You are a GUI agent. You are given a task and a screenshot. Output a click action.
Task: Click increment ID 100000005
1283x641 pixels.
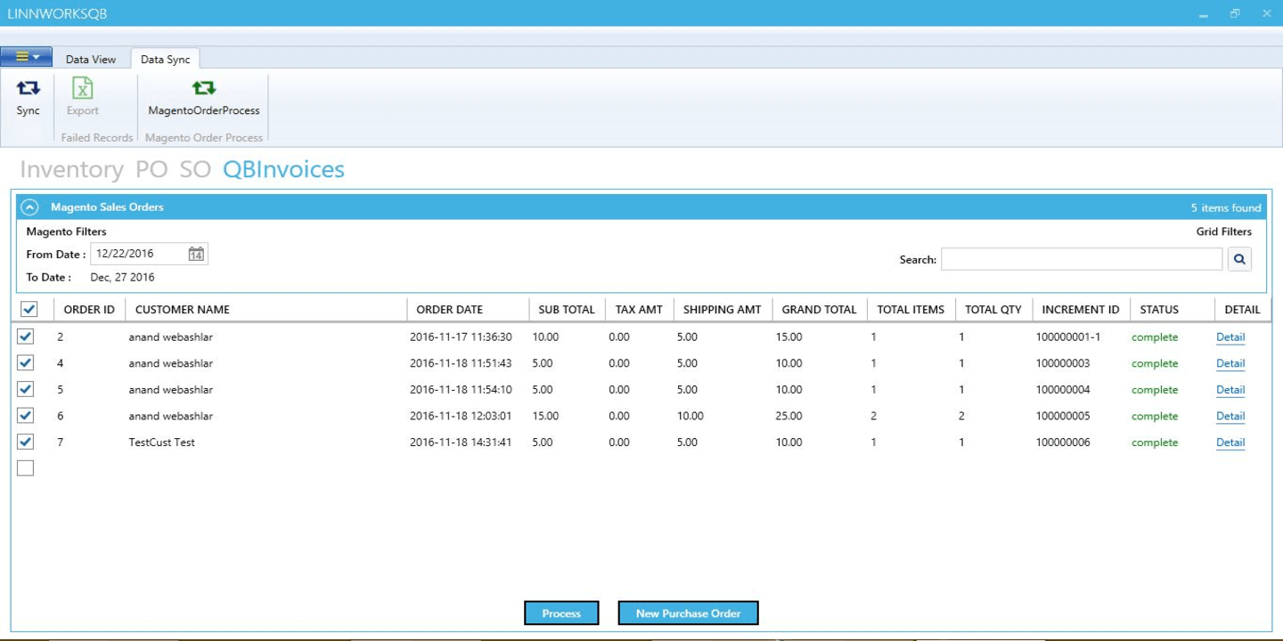pyautogui.click(x=1063, y=416)
